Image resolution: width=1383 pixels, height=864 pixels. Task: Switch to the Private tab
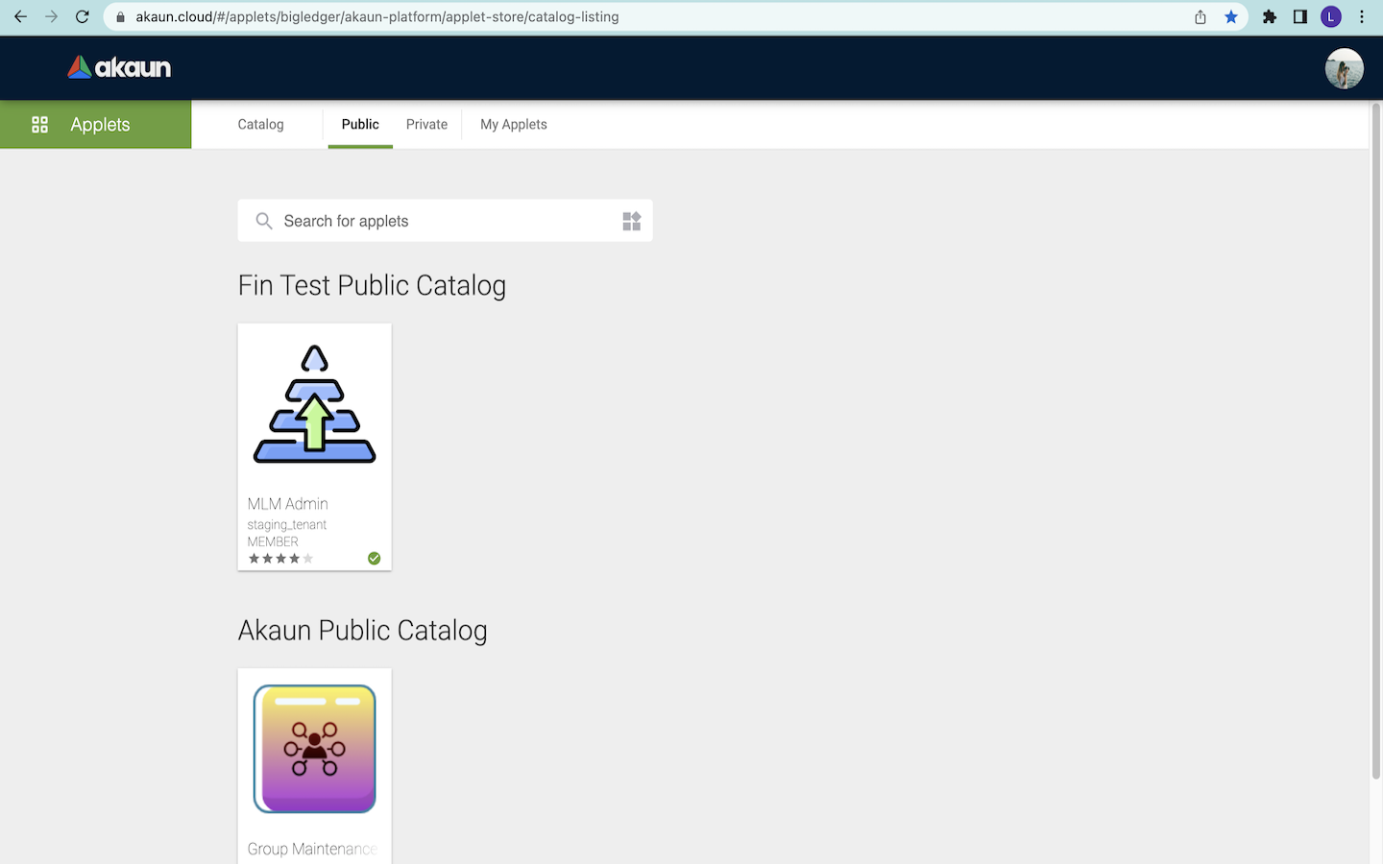click(x=426, y=125)
